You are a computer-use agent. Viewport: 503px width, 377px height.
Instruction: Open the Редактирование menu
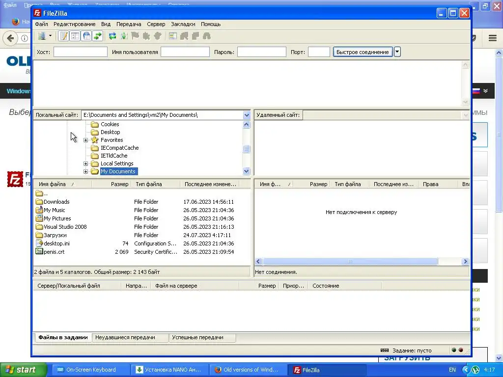click(75, 24)
